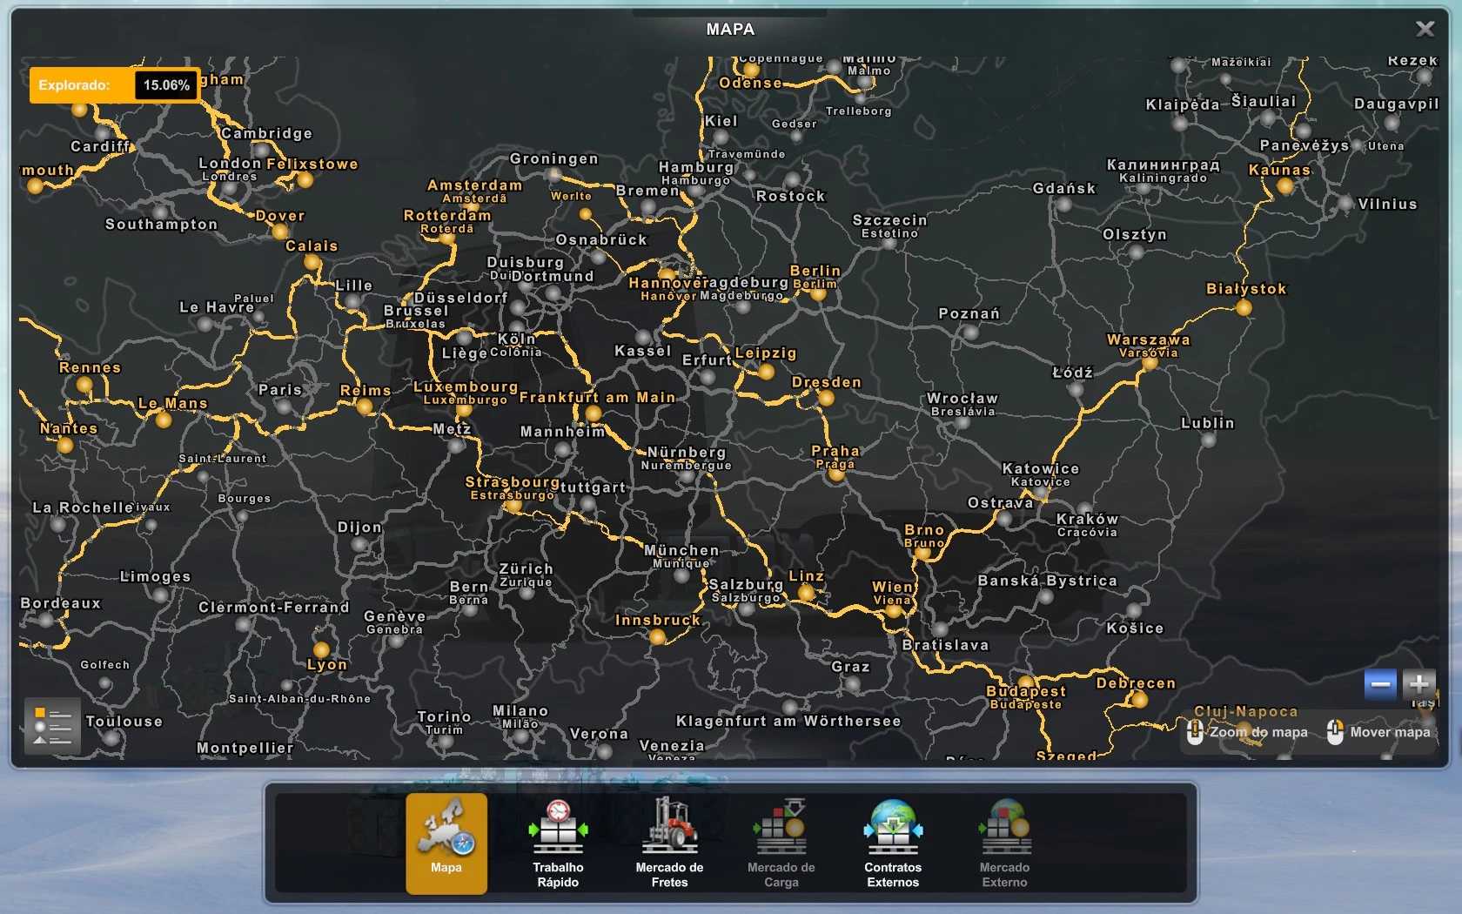Click the Paris city label
This screenshot has width=1462, height=914.
pyautogui.click(x=279, y=390)
